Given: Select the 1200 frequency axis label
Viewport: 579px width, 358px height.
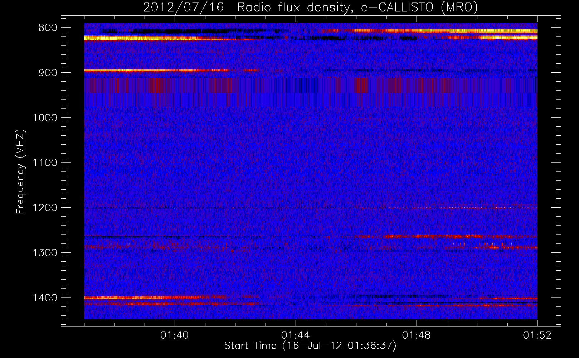Looking at the screenshot, I should (45, 208).
